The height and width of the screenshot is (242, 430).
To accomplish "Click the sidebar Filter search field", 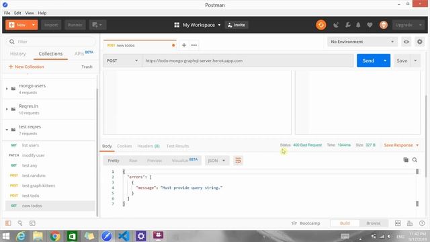I will click(x=51, y=42).
